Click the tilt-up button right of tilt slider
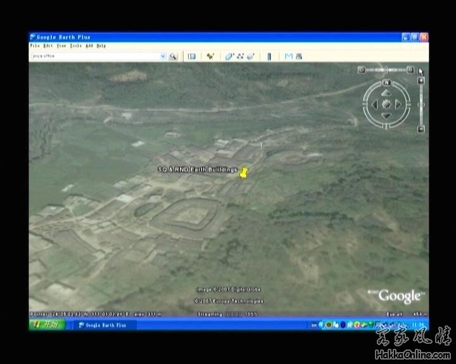Viewport: 456px width, 364px height. coord(410,70)
